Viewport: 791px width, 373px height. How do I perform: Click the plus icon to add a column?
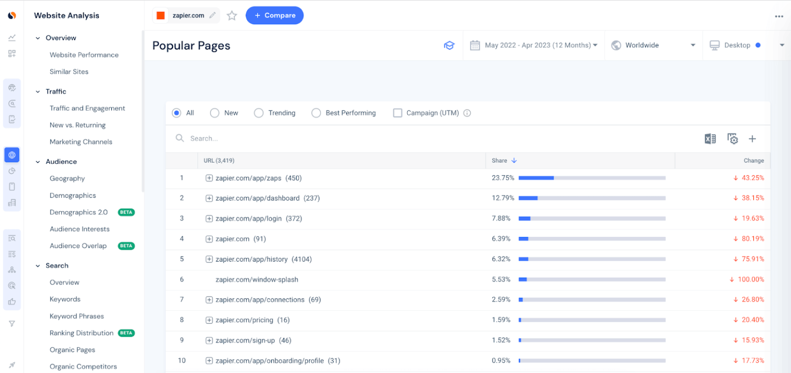coord(752,139)
